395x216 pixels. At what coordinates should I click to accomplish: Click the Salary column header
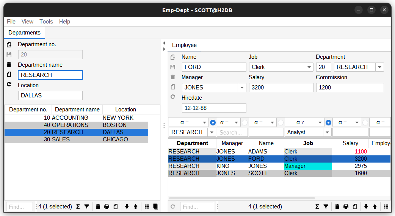pyautogui.click(x=350, y=143)
